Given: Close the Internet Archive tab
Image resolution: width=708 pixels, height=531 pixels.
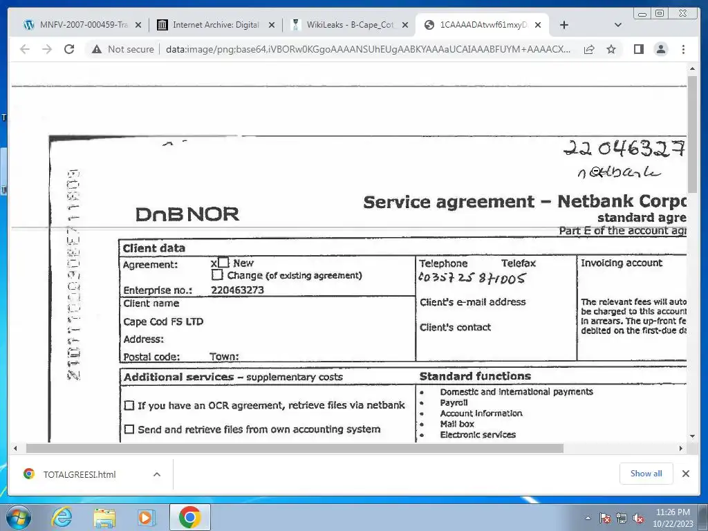Looking at the screenshot, I should (x=271, y=26).
